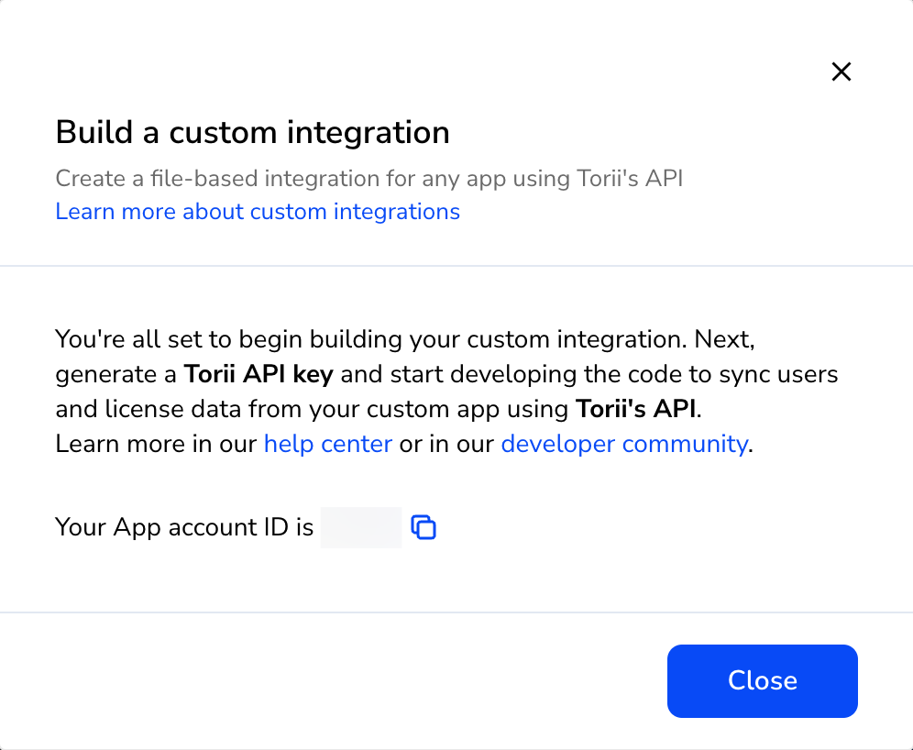Navigate to the developer community page
Image resolution: width=913 pixels, height=750 pixels.
(623, 444)
